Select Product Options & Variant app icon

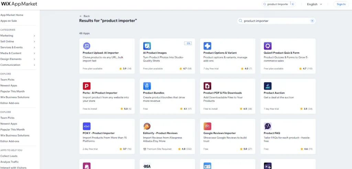coord(207,46)
